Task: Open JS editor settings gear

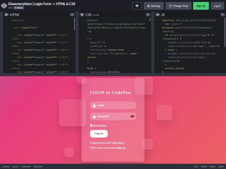Action: click(157, 14)
